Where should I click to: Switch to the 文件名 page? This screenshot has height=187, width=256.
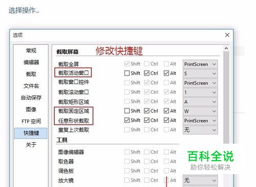pos(31,86)
